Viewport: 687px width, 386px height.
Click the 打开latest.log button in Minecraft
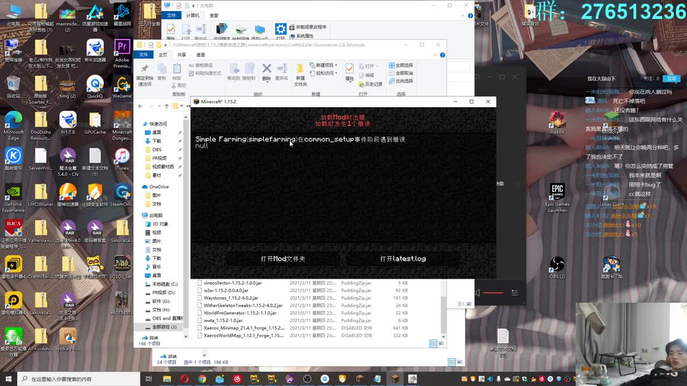[403, 258]
